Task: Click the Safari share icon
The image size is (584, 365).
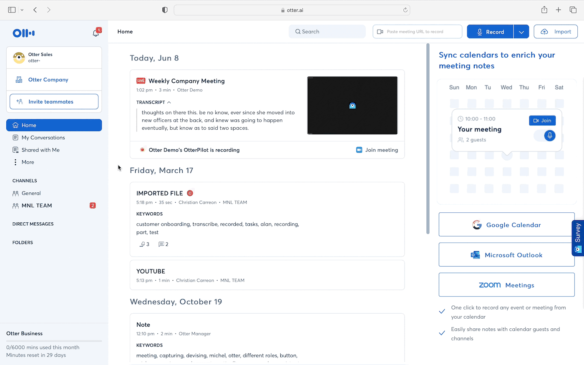Action: [544, 10]
